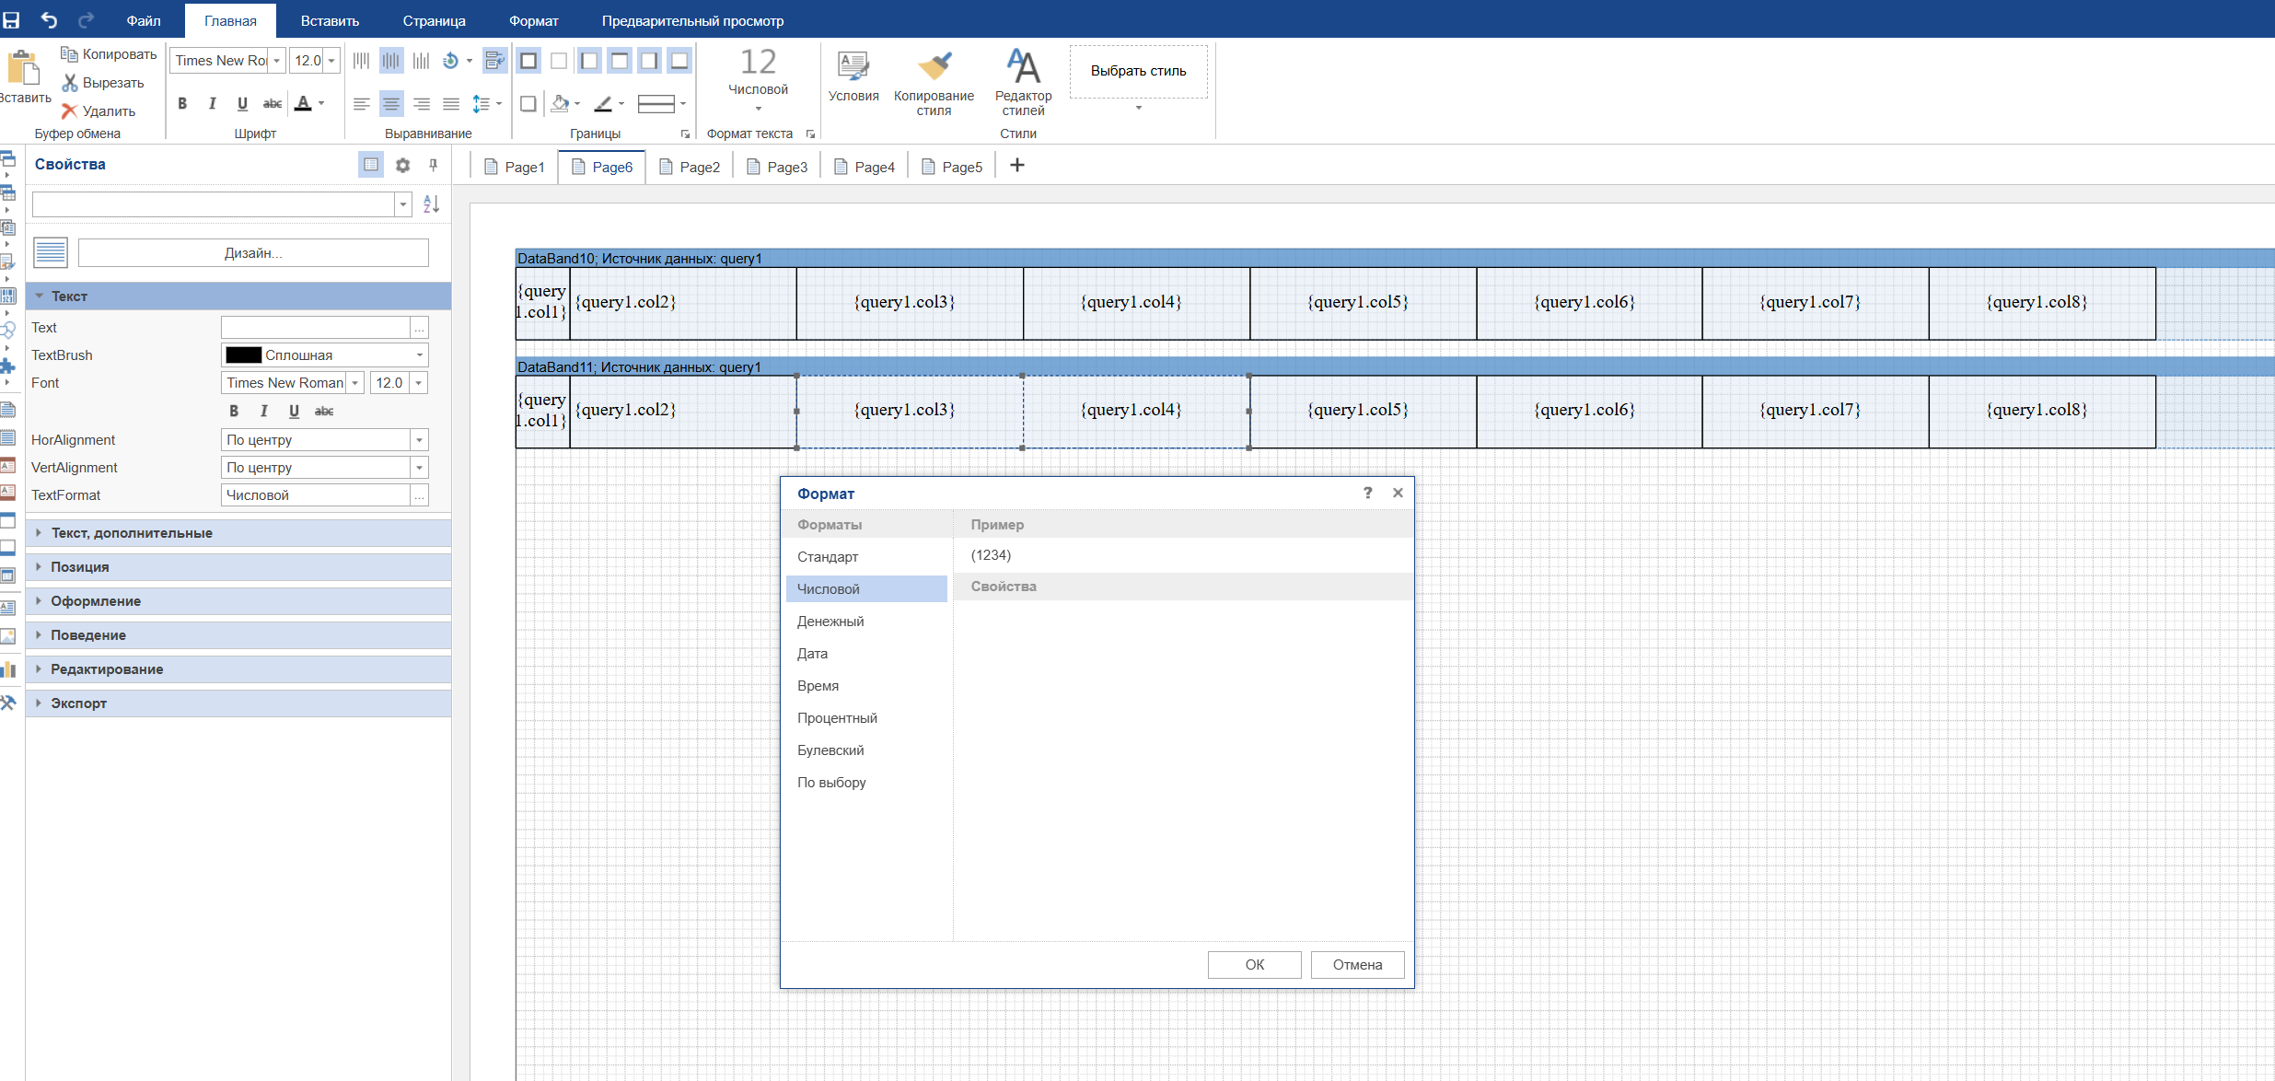Screen dimensions: 2275x1081
Task: Open properties settings gear icon
Action: point(402,165)
